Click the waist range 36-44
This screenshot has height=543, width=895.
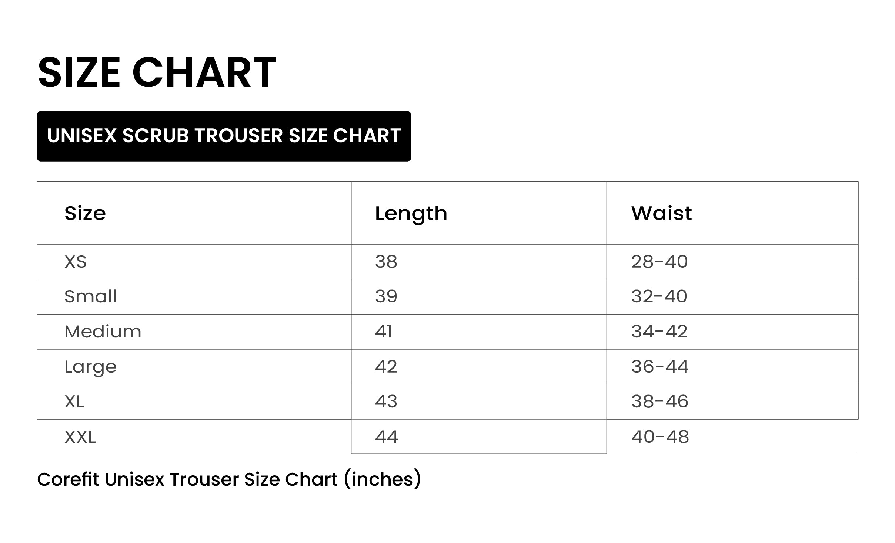pyautogui.click(x=659, y=367)
